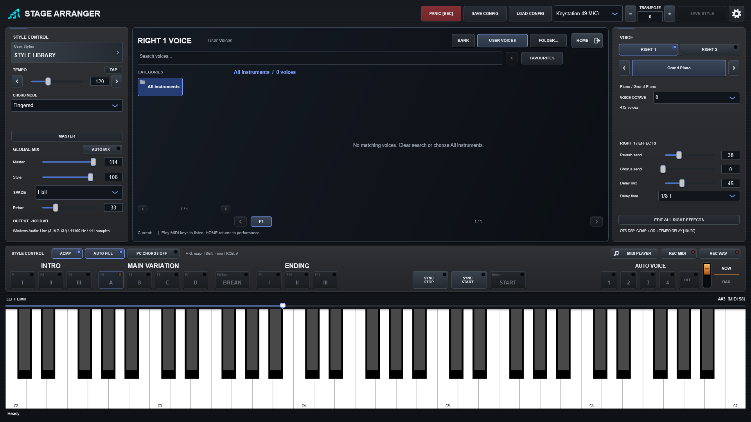Go to next category page arrow
Screen dimensions: 751x422
226,209
